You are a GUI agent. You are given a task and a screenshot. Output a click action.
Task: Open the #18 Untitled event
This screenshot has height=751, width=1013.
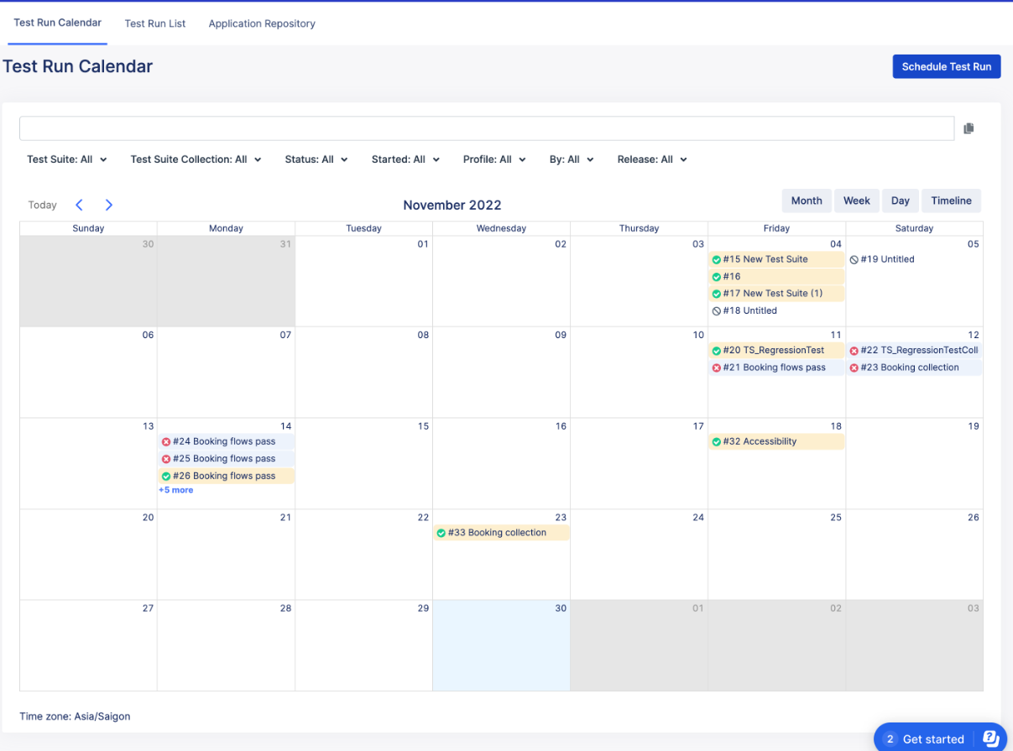776,311
